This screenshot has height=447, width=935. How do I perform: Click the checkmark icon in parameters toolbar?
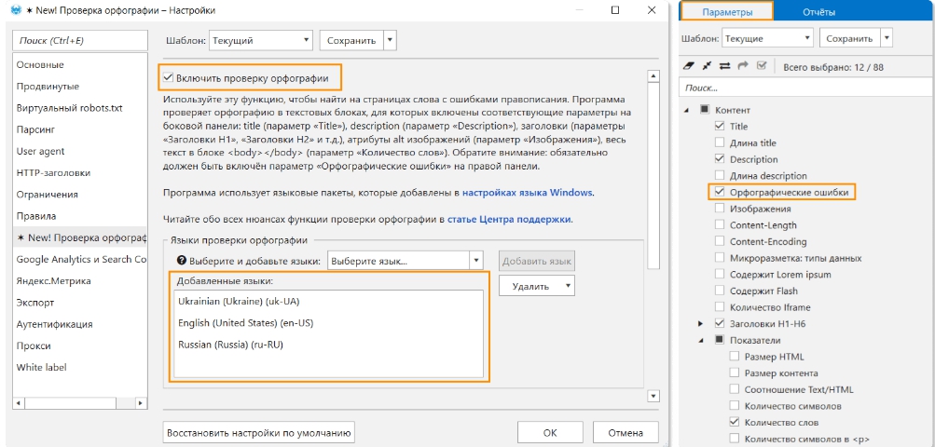point(762,66)
